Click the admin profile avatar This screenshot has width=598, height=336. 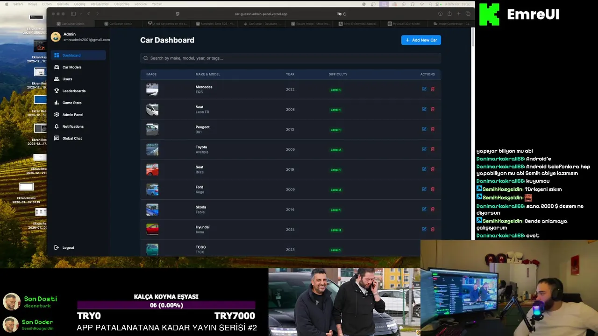click(x=56, y=37)
